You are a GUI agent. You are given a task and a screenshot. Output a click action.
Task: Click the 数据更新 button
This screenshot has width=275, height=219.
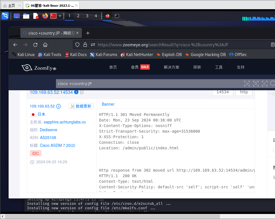tap(81, 106)
